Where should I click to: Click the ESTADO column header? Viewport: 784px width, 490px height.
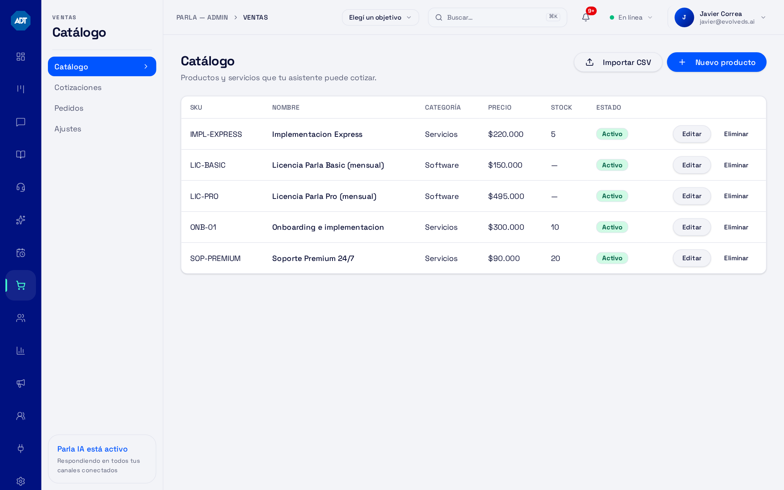coord(609,107)
